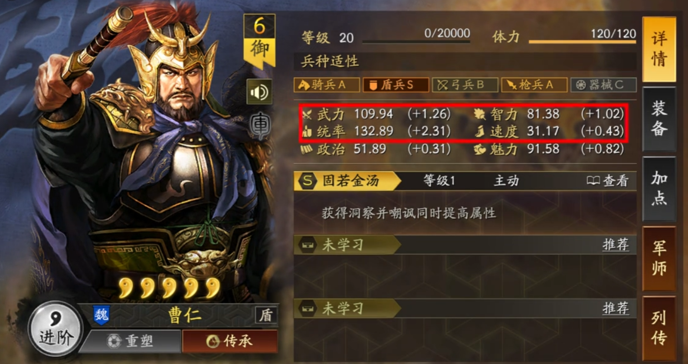This screenshot has width=688, height=364.
Task: Select the 盾兵S troop aptitude
Action: 396,85
